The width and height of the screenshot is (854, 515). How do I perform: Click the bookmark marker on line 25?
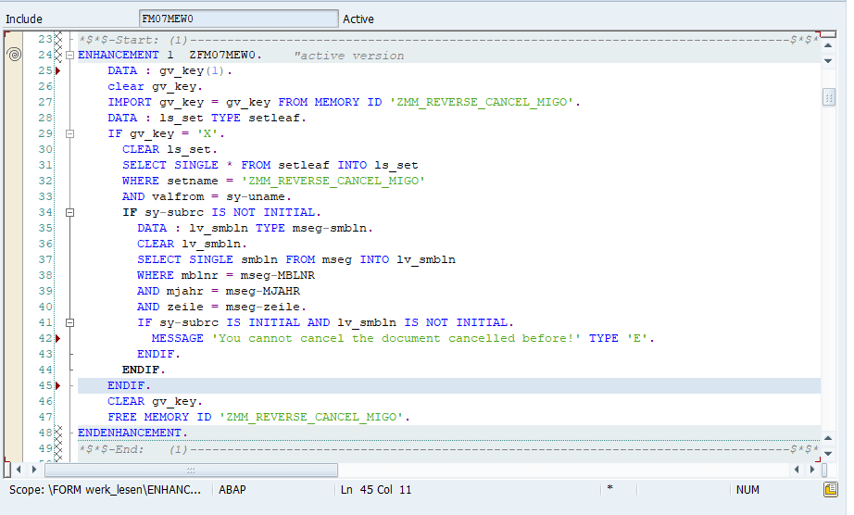tap(57, 70)
